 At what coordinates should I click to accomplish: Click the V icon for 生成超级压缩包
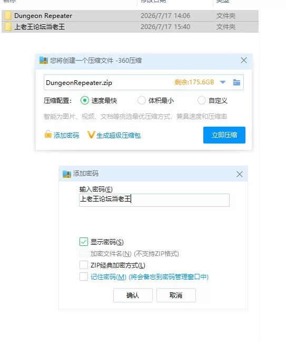91,135
